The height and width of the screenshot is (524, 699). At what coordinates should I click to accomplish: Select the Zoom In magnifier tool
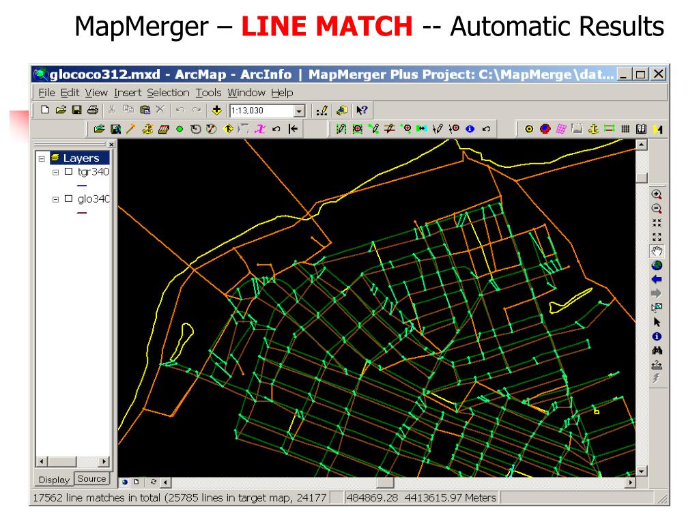point(657,194)
